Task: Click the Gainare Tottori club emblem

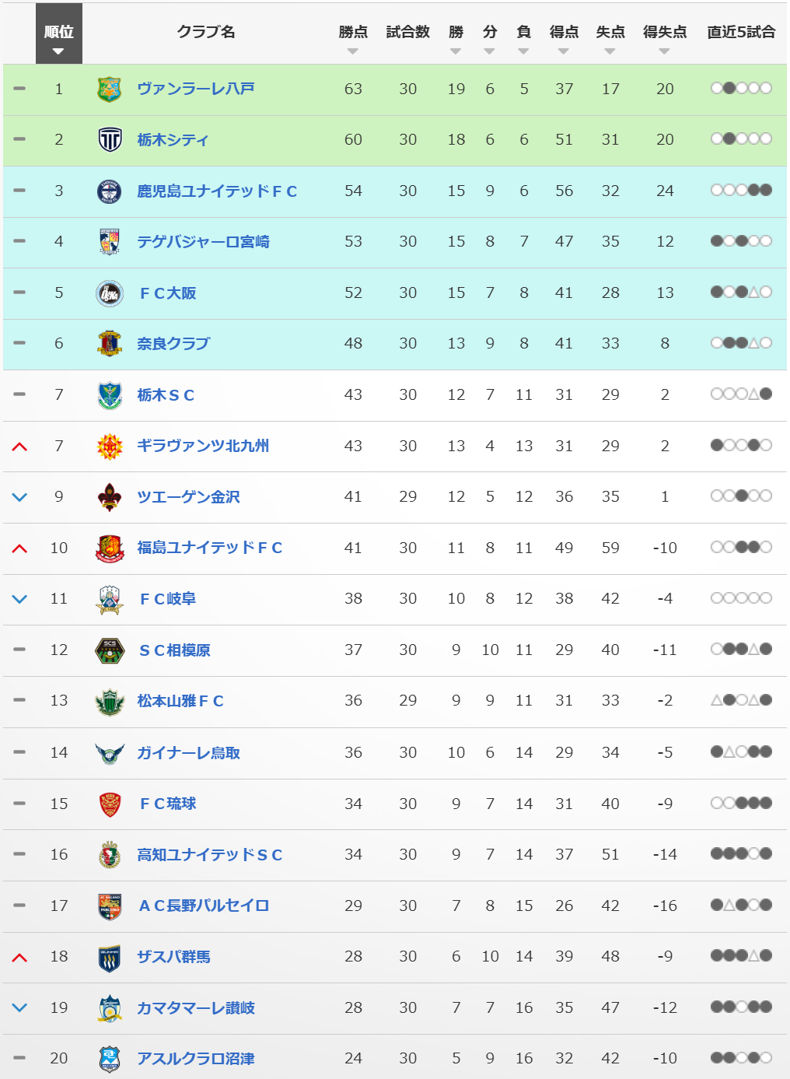Action: tap(110, 753)
